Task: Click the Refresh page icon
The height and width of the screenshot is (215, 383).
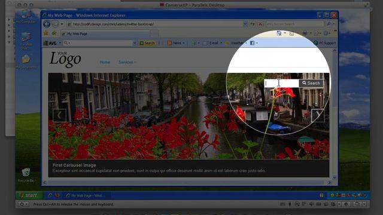Action: [253, 24]
